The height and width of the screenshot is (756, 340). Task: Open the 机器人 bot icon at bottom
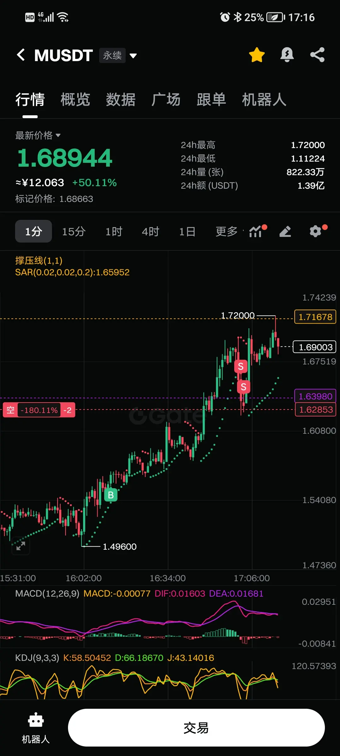click(x=36, y=728)
